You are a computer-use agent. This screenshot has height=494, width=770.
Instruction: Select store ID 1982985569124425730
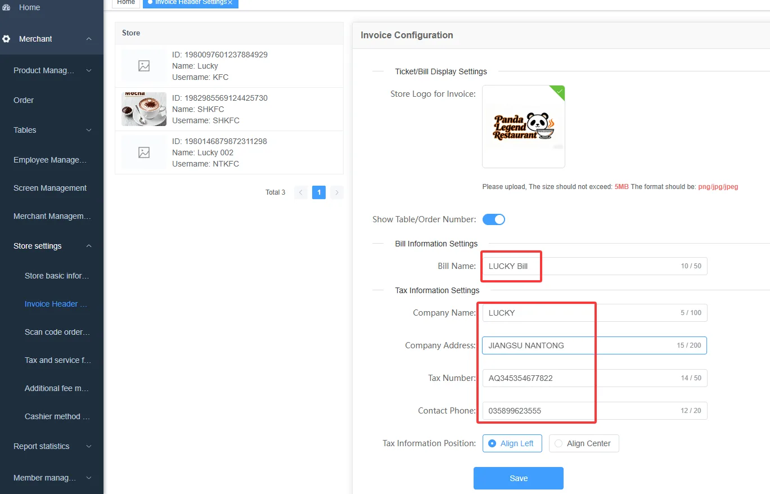click(229, 109)
